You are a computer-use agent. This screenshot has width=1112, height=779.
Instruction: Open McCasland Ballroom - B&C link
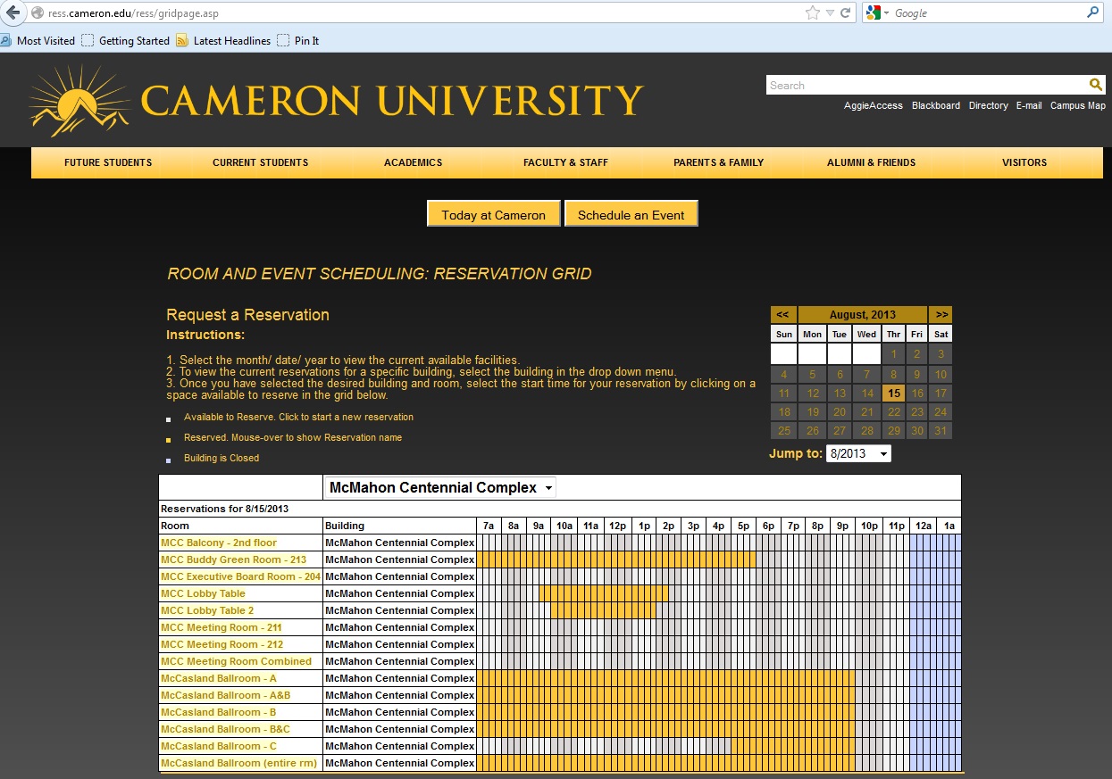[x=225, y=729]
